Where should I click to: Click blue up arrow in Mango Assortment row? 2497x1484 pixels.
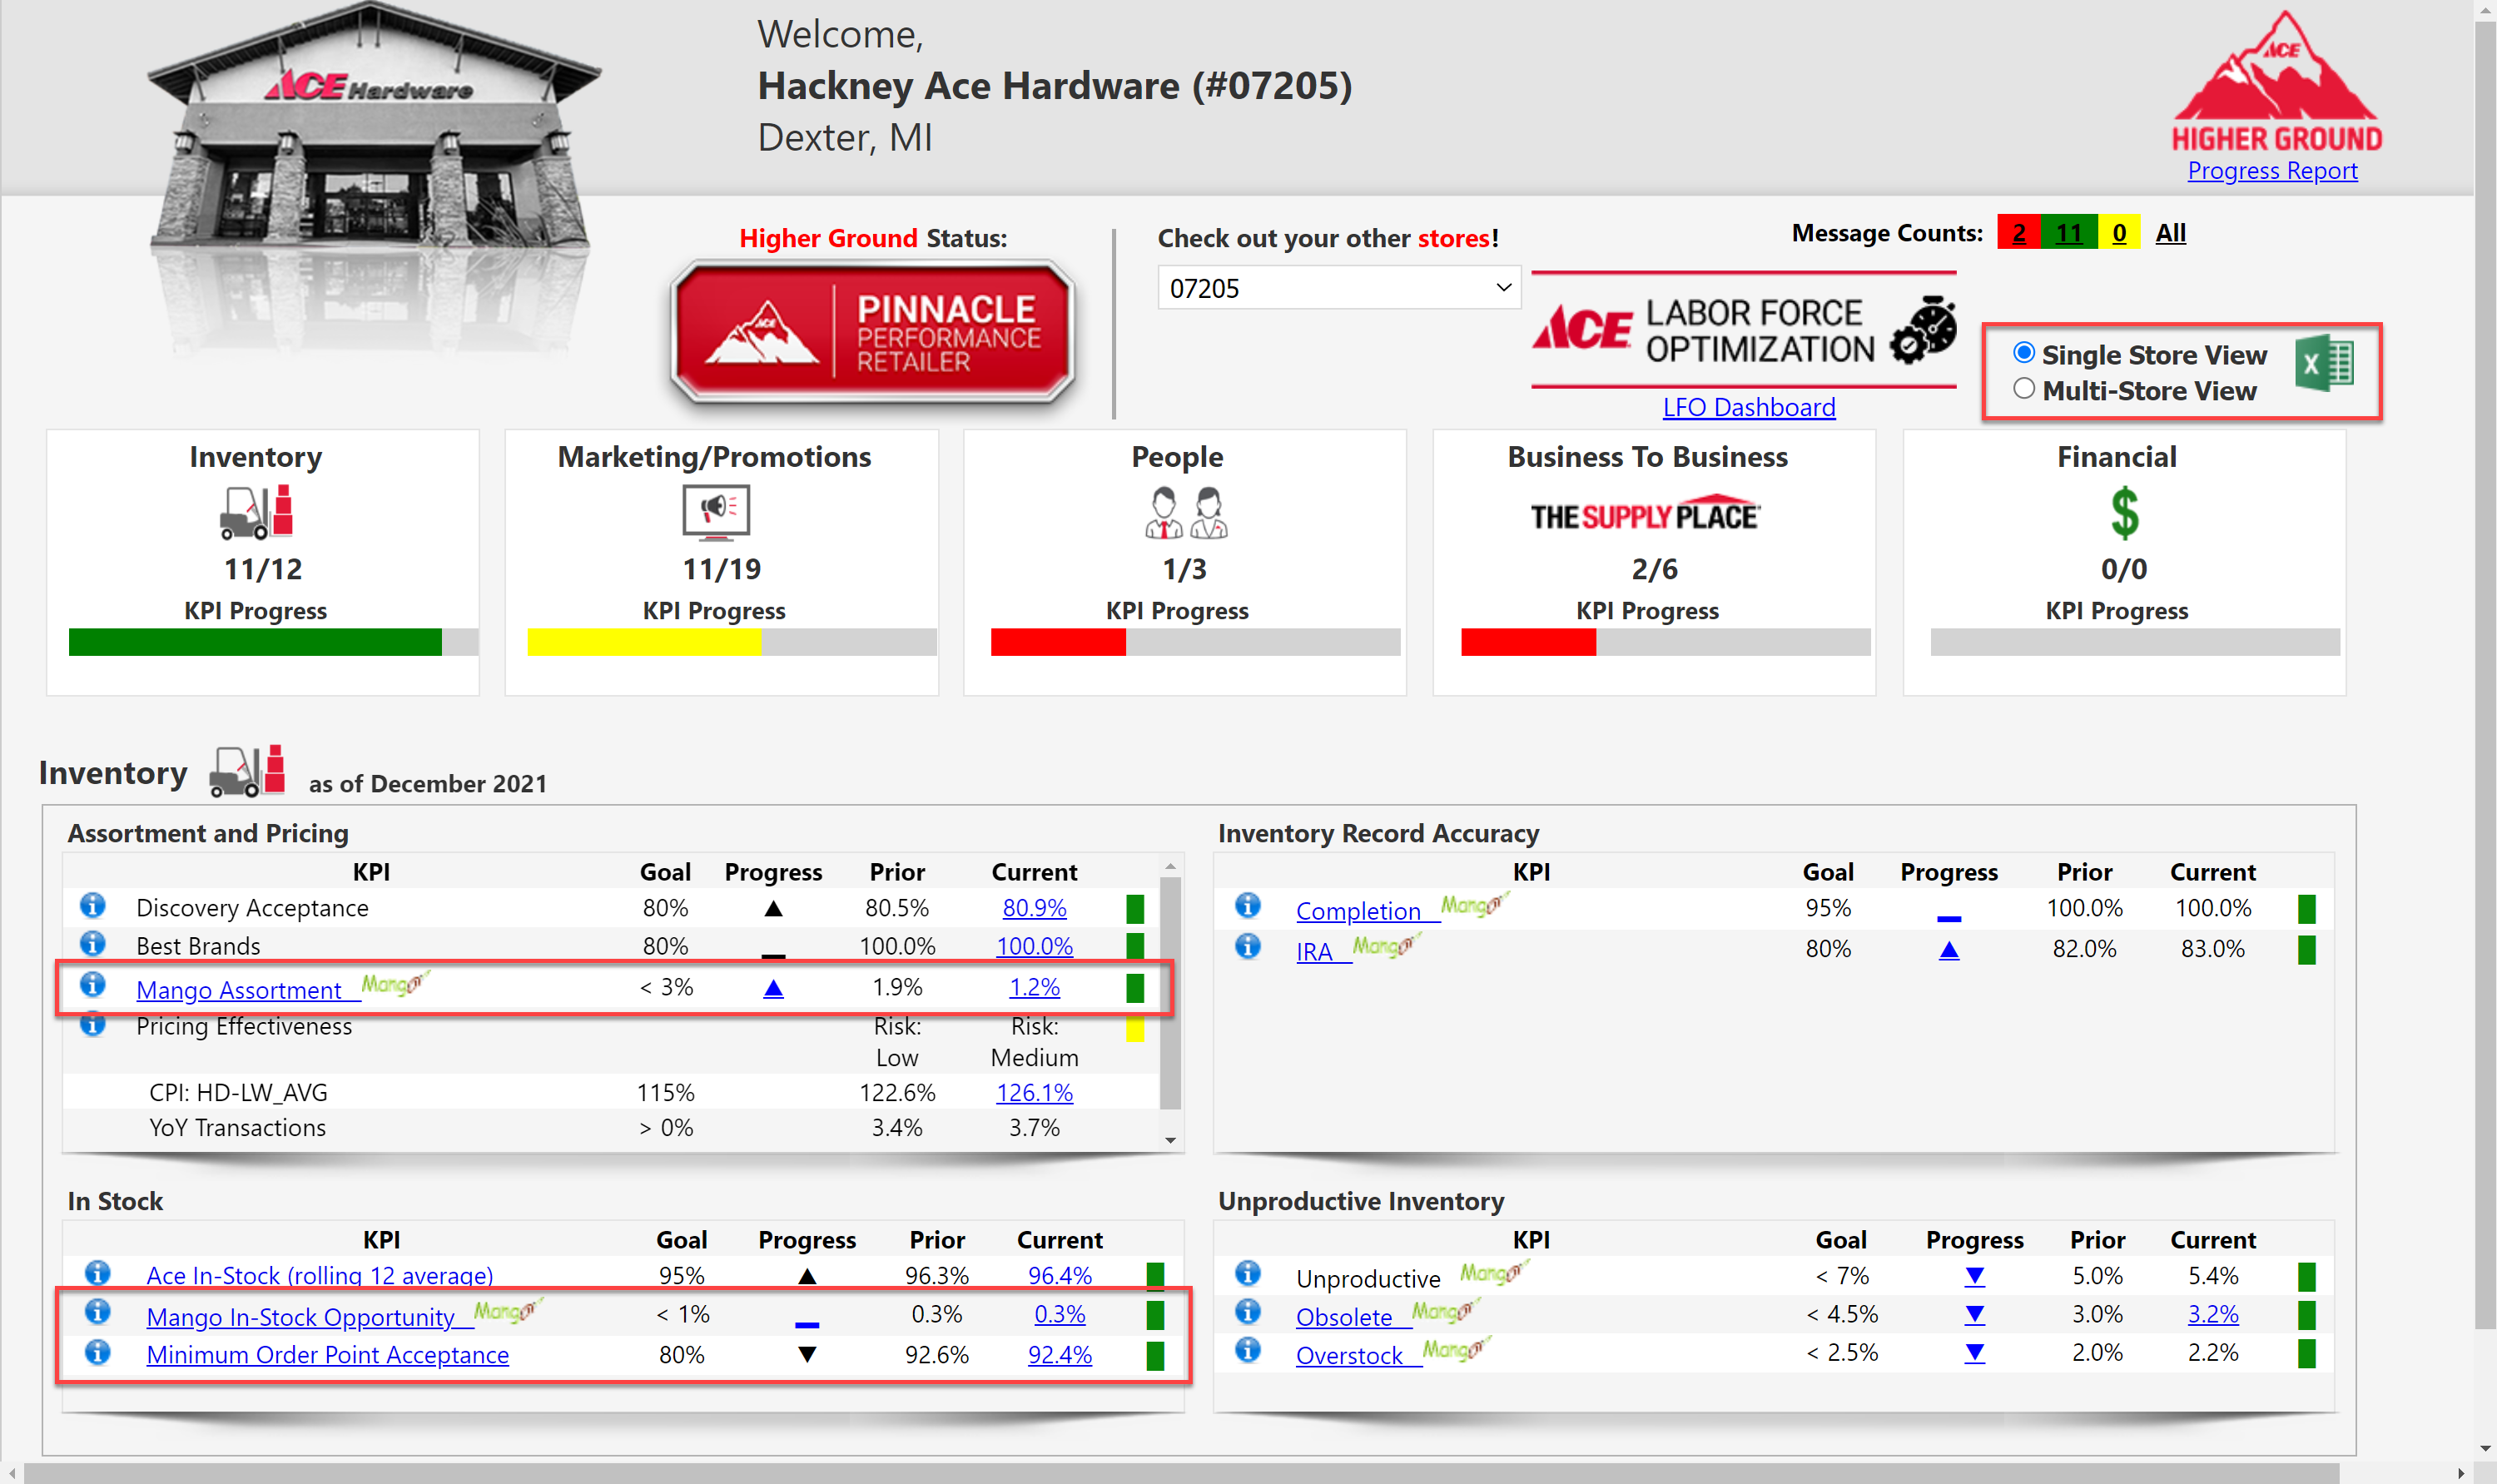pyautogui.click(x=773, y=989)
